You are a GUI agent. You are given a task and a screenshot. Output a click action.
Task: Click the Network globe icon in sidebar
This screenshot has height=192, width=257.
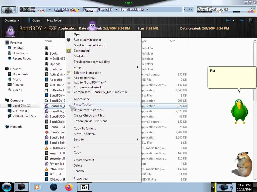click(x=7, y=127)
